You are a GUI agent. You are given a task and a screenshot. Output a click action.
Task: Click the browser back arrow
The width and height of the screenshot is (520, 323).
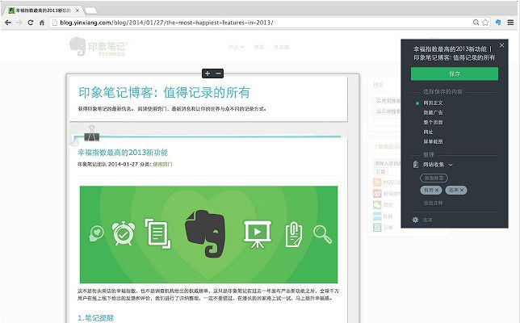pyautogui.click(x=8, y=23)
